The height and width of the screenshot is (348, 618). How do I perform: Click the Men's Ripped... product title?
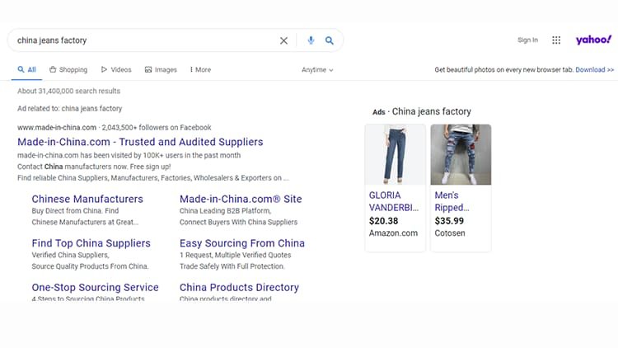[x=452, y=201]
